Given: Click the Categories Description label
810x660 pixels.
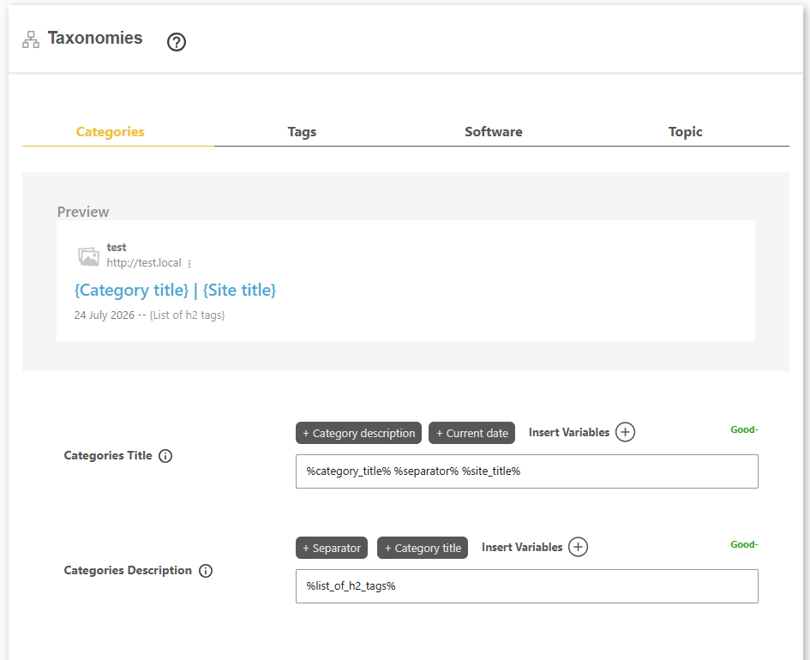Looking at the screenshot, I should (x=128, y=570).
